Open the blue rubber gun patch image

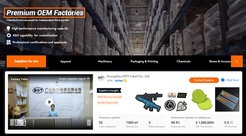(149, 102)
